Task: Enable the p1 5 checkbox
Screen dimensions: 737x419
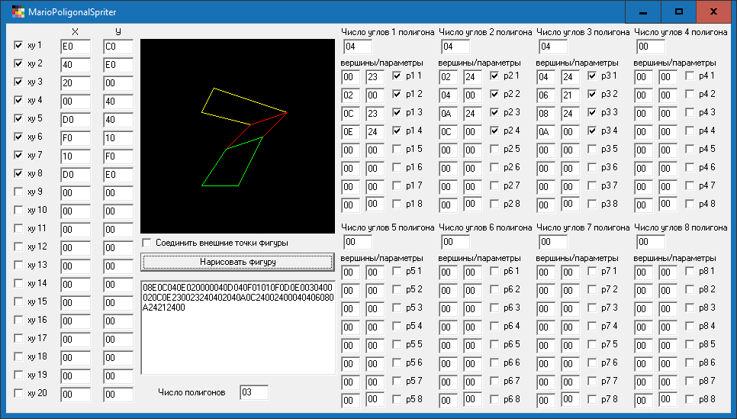Action: 397,149
